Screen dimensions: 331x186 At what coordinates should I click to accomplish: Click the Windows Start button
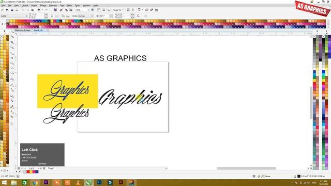4,182
